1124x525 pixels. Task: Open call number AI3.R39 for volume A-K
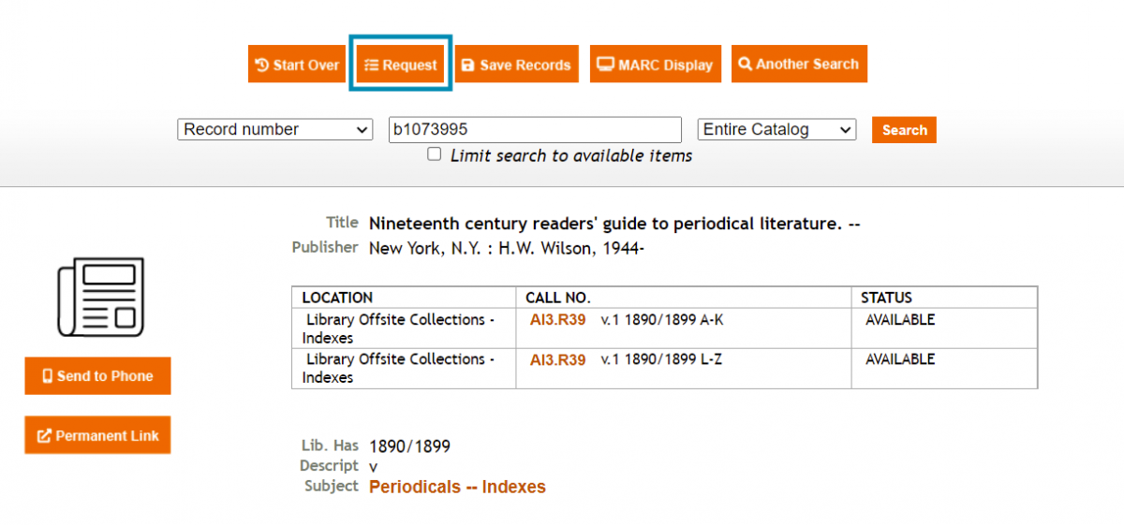pos(557,320)
